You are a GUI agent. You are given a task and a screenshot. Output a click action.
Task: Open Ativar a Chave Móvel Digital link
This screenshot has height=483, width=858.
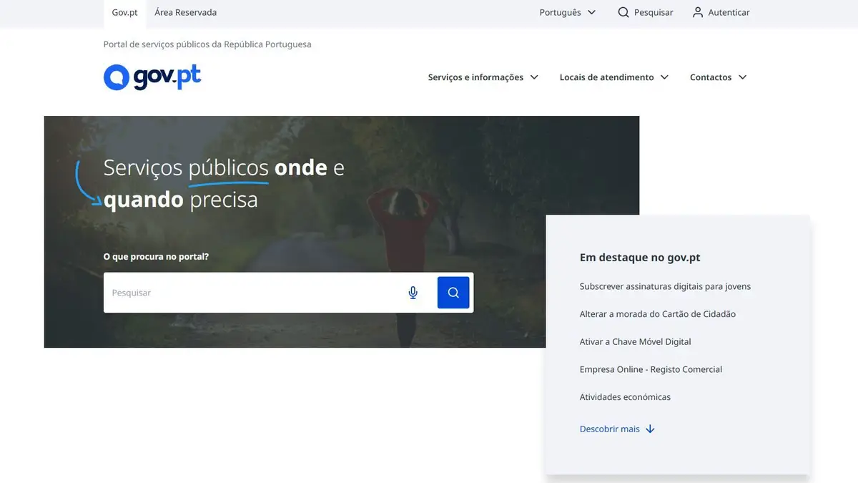click(x=636, y=342)
